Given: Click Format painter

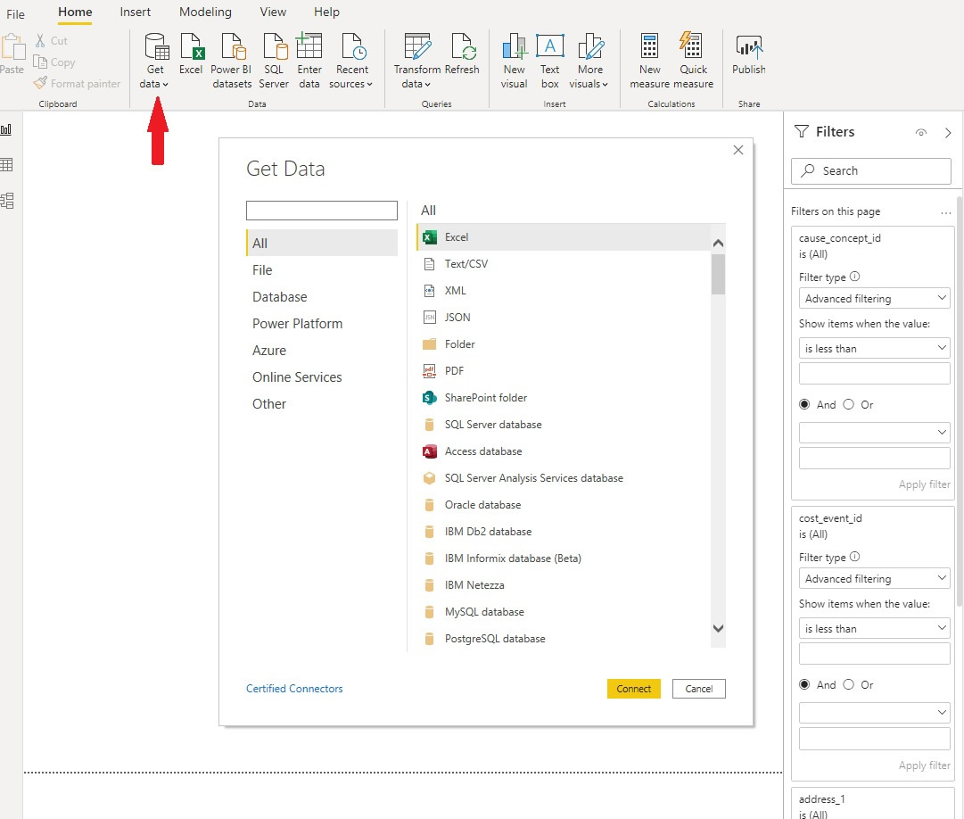Looking at the screenshot, I should point(78,83).
